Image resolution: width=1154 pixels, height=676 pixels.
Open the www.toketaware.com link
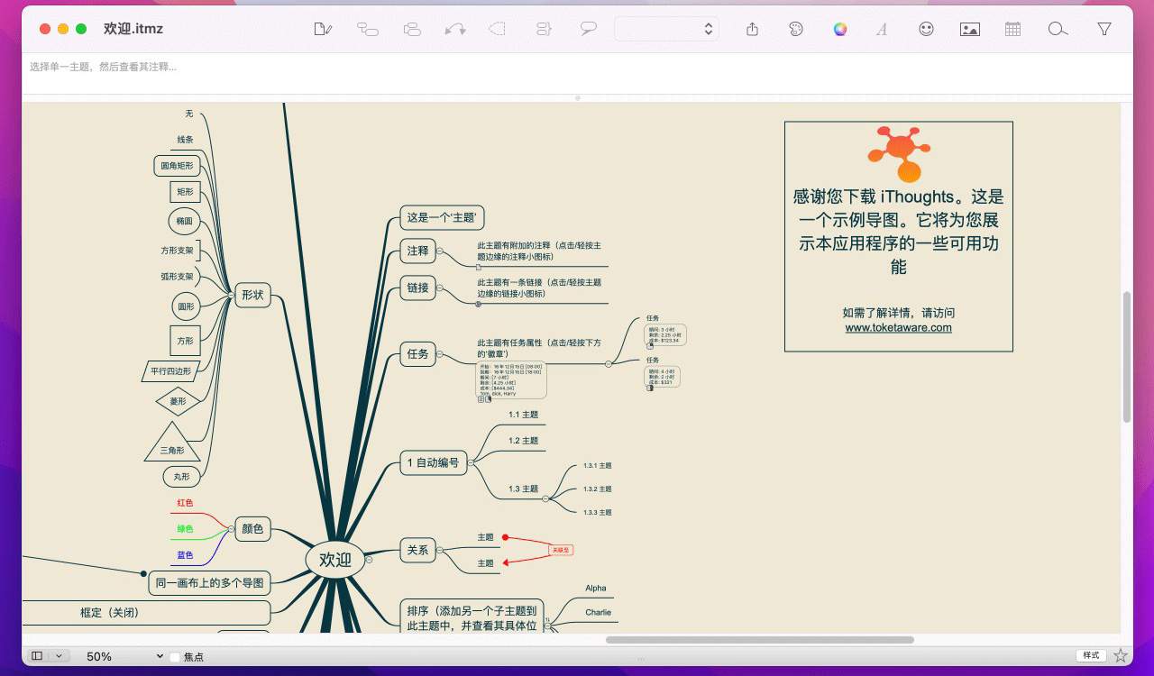898,328
